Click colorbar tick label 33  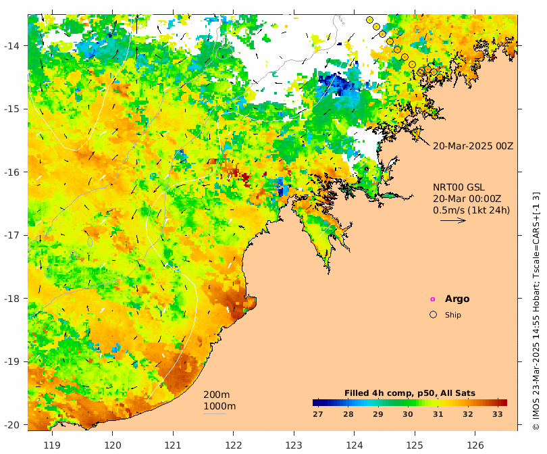point(498,414)
